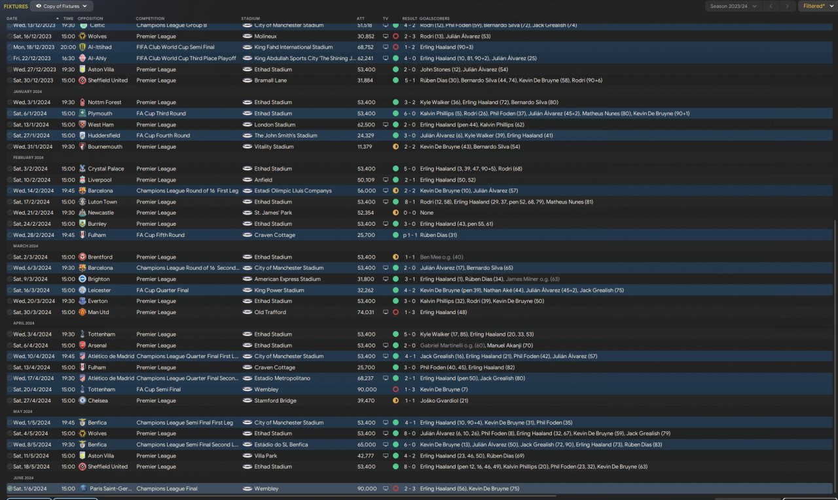Go to the previous season arrow
Image resolution: width=838 pixels, height=500 pixels.
pos(771,6)
